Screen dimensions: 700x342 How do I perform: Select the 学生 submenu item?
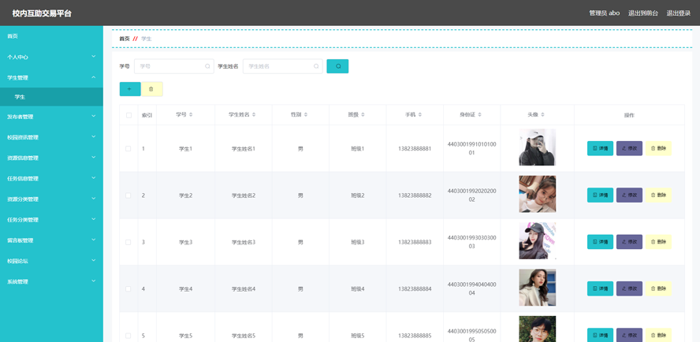pos(20,97)
